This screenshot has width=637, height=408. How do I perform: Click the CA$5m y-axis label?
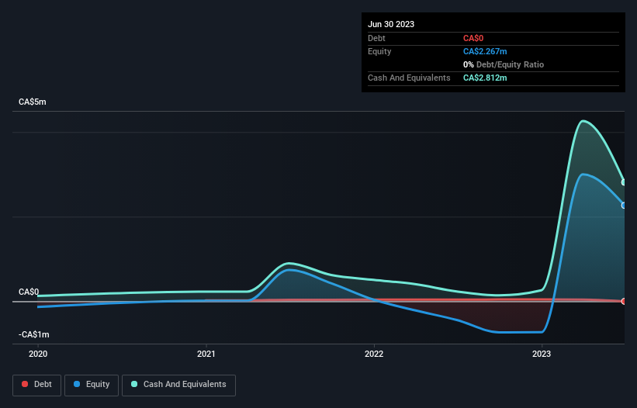pos(33,102)
